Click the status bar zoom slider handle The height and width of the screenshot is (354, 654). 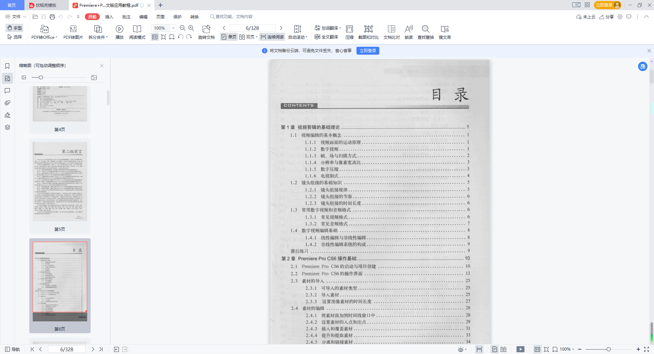coord(608,349)
